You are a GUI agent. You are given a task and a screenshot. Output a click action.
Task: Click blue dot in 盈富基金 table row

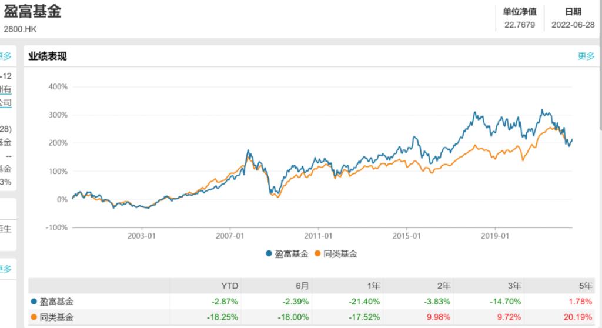(x=33, y=302)
